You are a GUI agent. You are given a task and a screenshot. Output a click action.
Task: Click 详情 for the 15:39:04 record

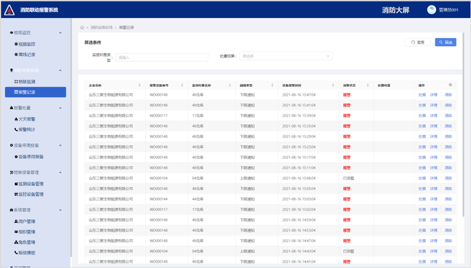click(434, 116)
